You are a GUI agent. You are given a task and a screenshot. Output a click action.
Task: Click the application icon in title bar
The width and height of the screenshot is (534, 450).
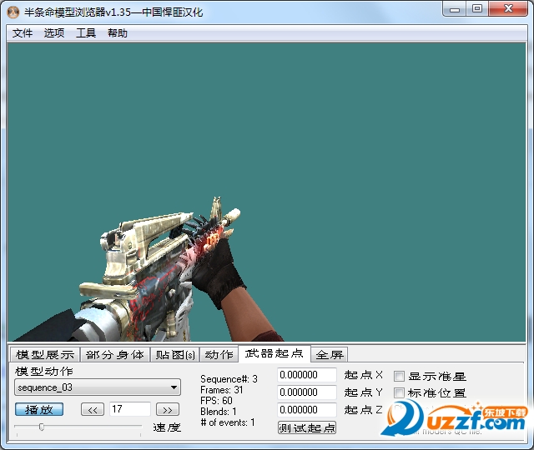click(x=13, y=12)
